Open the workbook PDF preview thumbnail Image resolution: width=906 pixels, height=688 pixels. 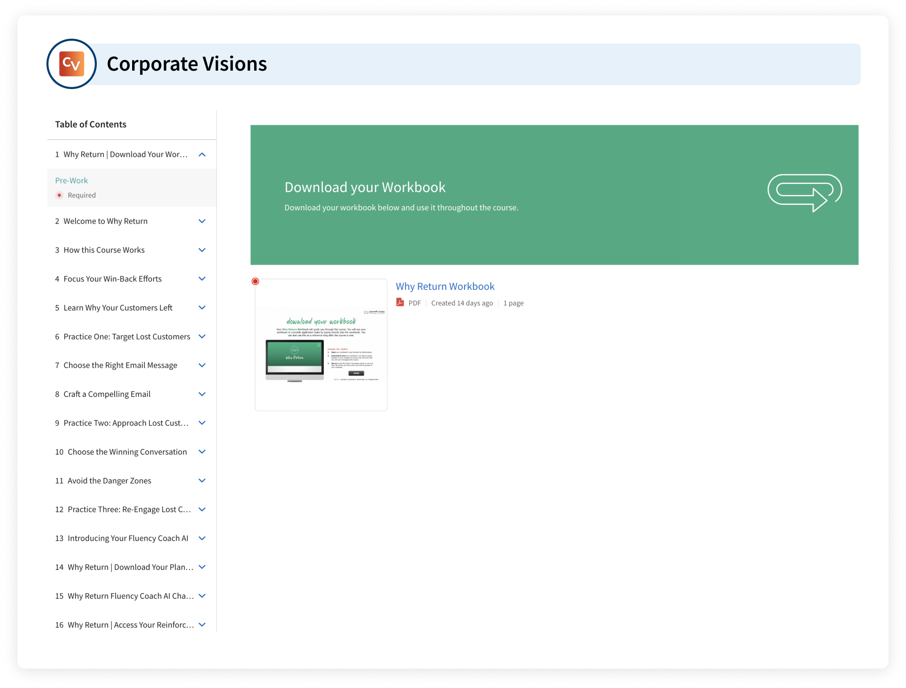point(321,345)
